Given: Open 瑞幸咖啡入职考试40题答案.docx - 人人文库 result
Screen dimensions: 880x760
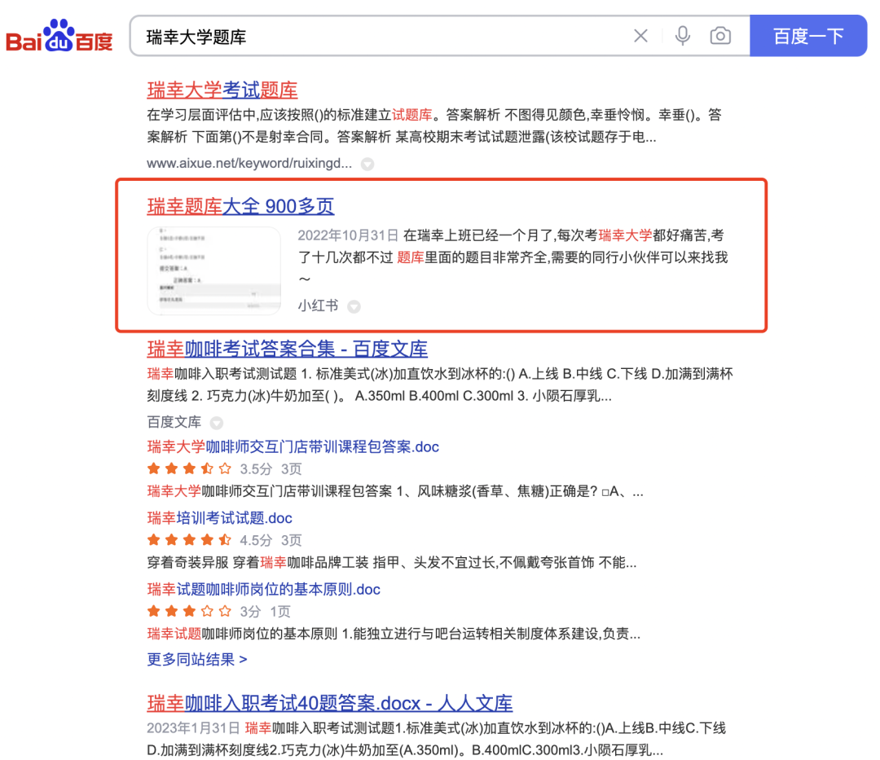Looking at the screenshot, I should (x=330, y=703).
